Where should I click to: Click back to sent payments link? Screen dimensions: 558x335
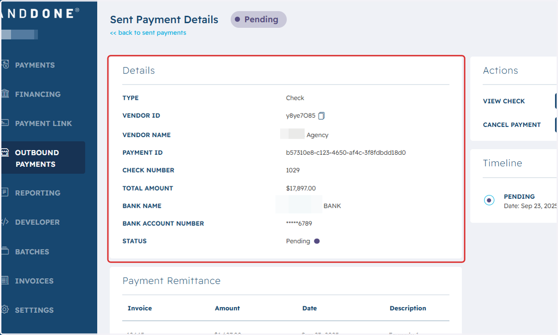pos(148,33)
